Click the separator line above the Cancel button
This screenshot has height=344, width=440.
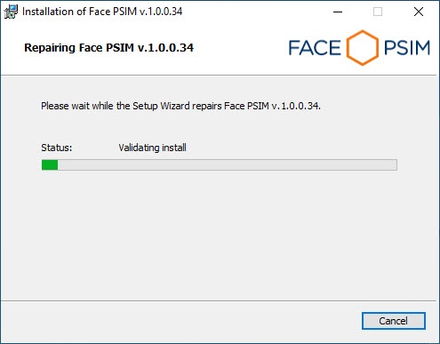219,301
